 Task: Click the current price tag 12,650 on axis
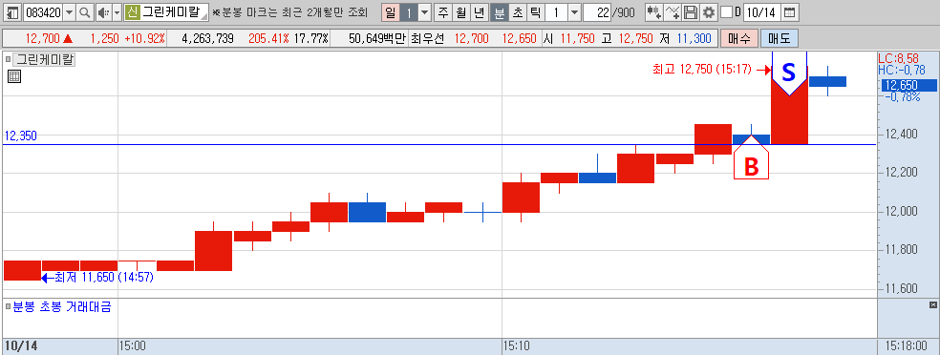click(908, 86)
